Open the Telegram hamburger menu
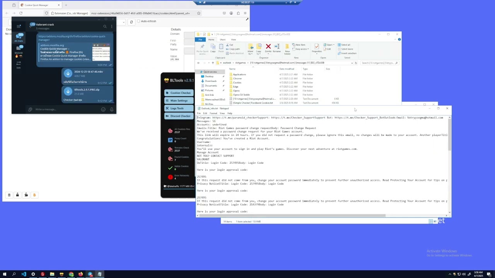The width and height of the screenshot is (495, 278). coord(19,26)
